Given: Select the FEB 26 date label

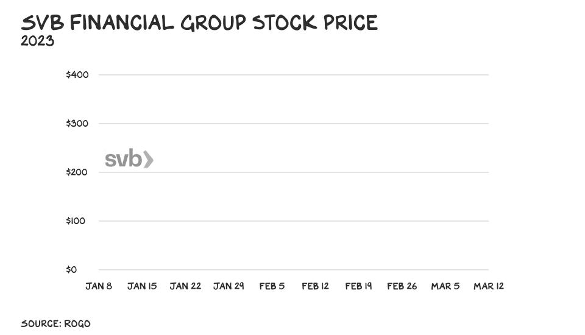Looking at the screenshot, I should coord(402,286).
